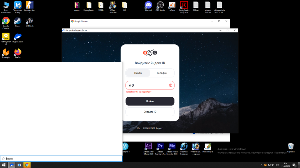Launch the Discord desktop shortcut
The image size is (300, 168).
[x=148, y=7]
